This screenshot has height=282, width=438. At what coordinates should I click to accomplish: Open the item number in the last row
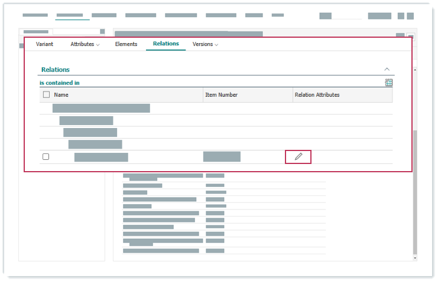(222, 156)
